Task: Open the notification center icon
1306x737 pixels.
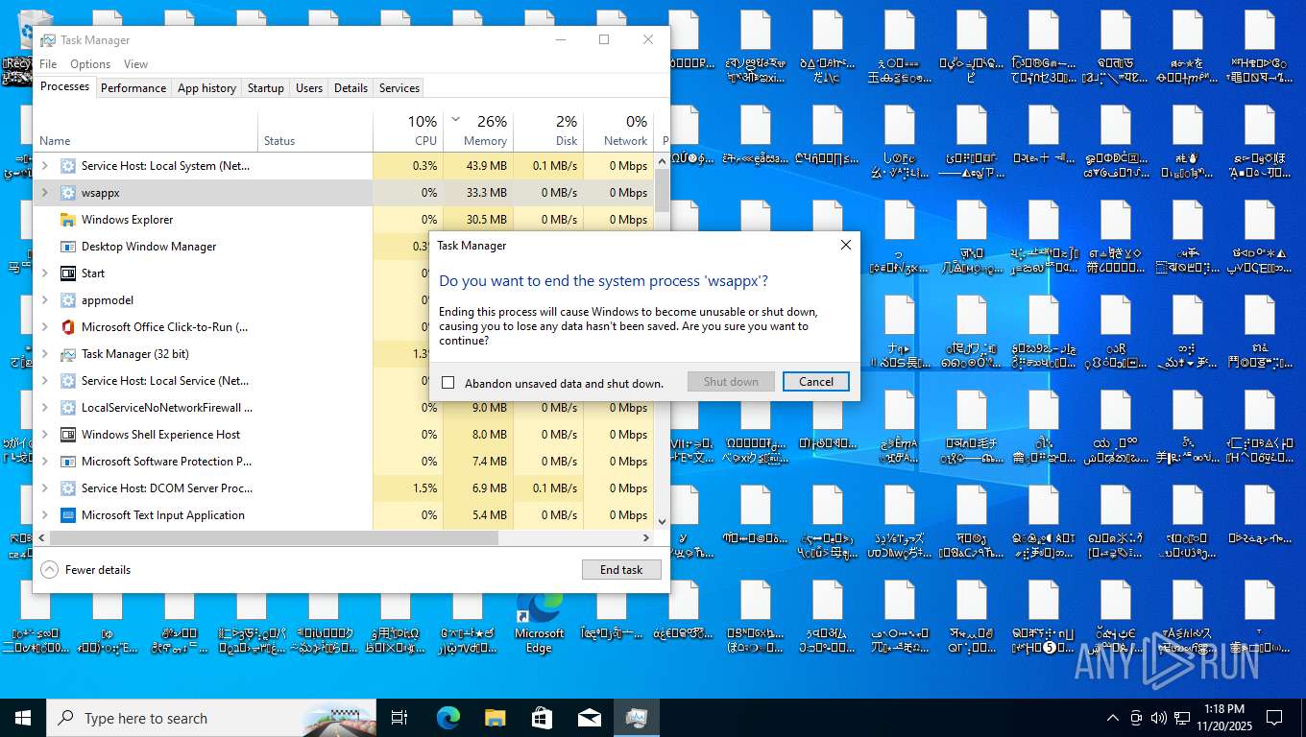Action: (x=1274, y=718)
